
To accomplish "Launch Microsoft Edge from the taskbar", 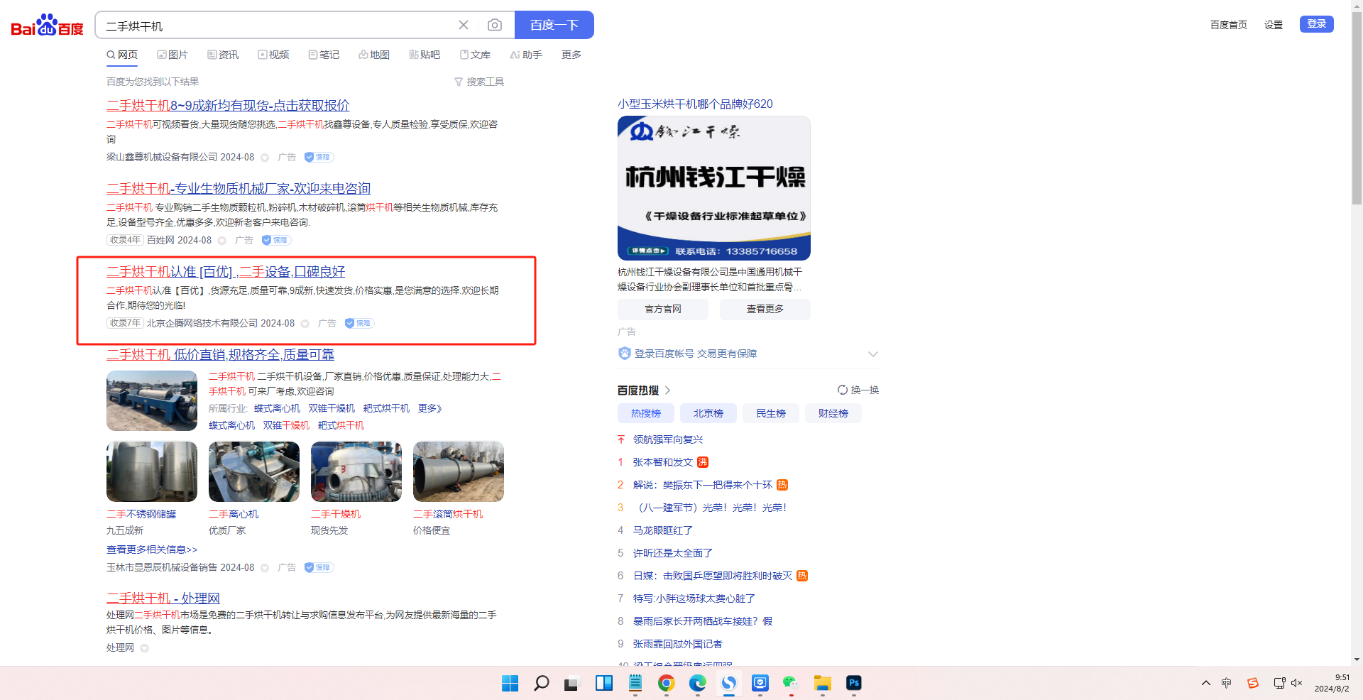I will click(x=698, y=683).
